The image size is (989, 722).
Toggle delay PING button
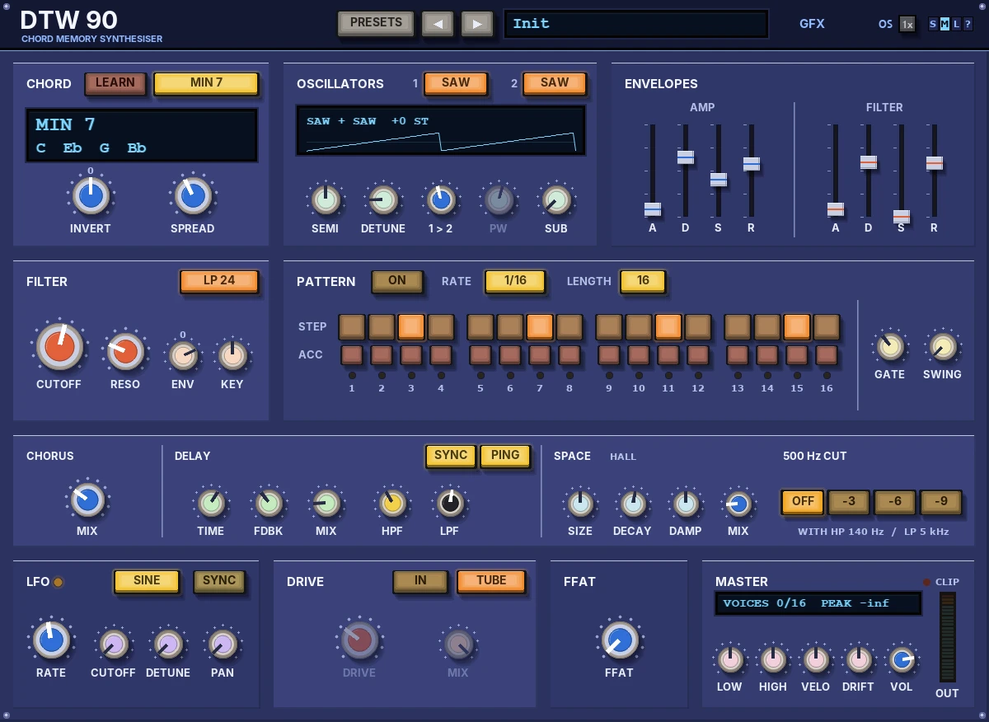coord(505,456)
